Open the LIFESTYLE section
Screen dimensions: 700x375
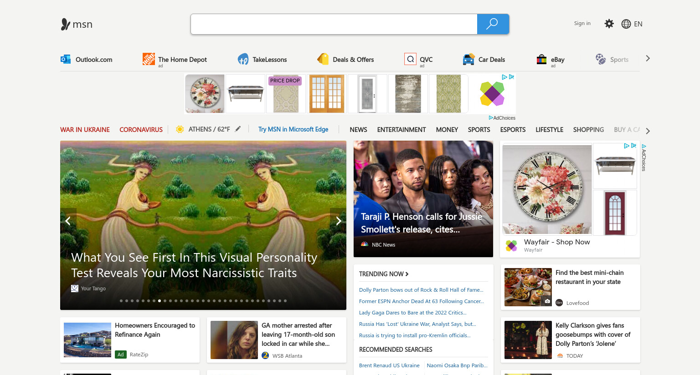(x=549, y=130)
